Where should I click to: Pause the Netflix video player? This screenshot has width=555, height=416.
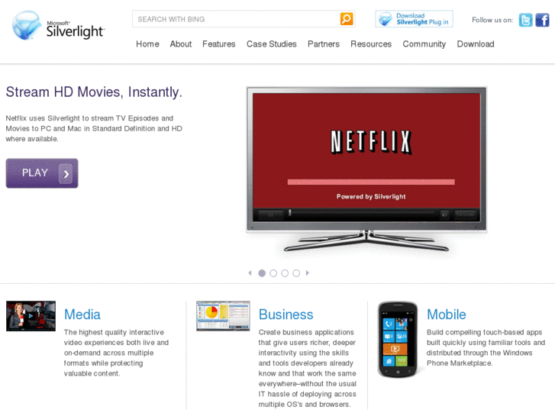click(271, 214)
